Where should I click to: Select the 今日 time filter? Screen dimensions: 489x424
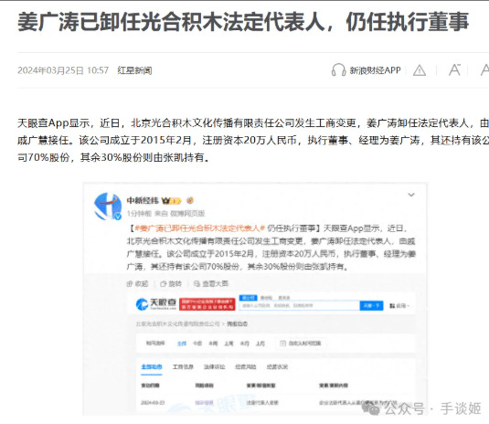197,344
